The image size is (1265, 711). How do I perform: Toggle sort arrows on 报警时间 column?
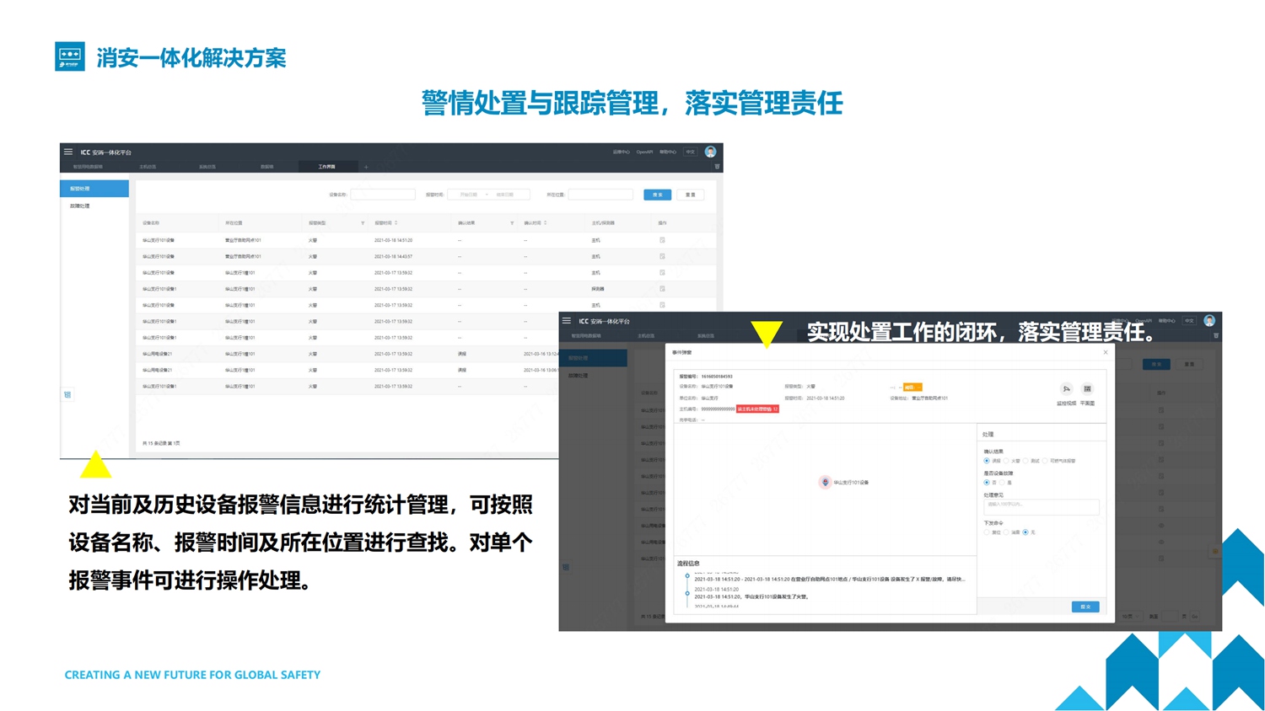(396, 223)
